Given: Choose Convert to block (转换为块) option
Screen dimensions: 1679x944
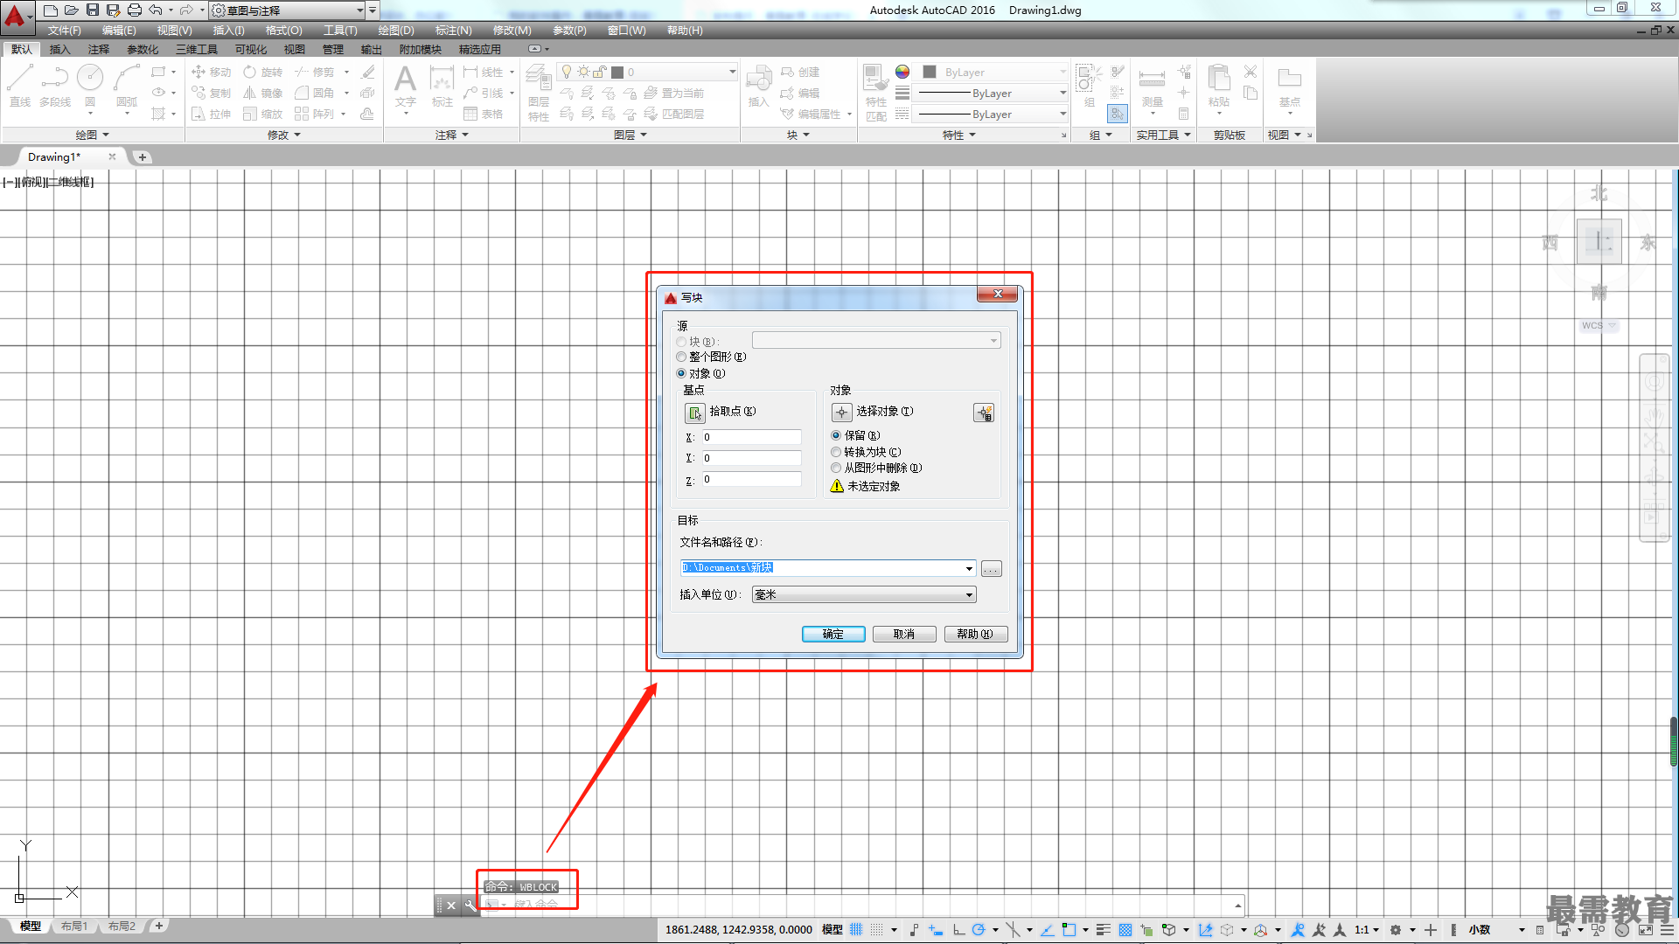Looking at the screenshot, I should click(836, 452).
